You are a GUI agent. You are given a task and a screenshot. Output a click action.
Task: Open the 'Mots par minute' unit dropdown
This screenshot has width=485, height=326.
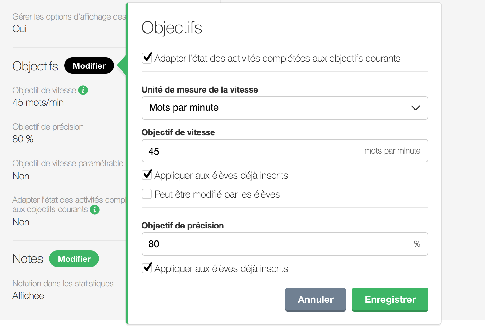(284, 108)
